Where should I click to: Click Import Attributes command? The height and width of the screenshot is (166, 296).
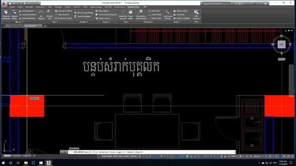click(x=27, y=14)
